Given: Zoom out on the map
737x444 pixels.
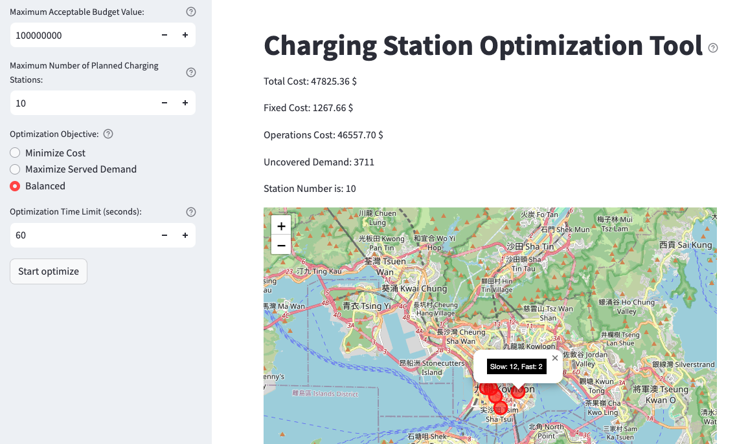Looking at the screenshot, I should pos(281,245).
